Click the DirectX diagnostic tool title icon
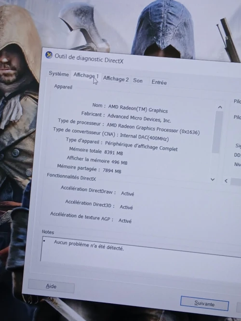 click(x=49, y=55)
